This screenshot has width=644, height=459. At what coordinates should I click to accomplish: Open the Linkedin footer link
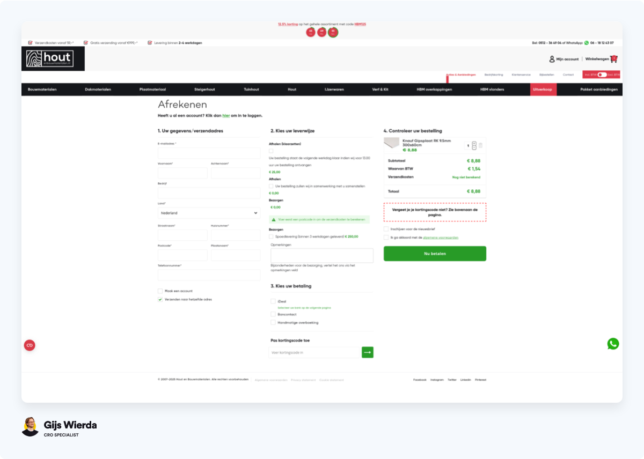[x=466, y=380]
